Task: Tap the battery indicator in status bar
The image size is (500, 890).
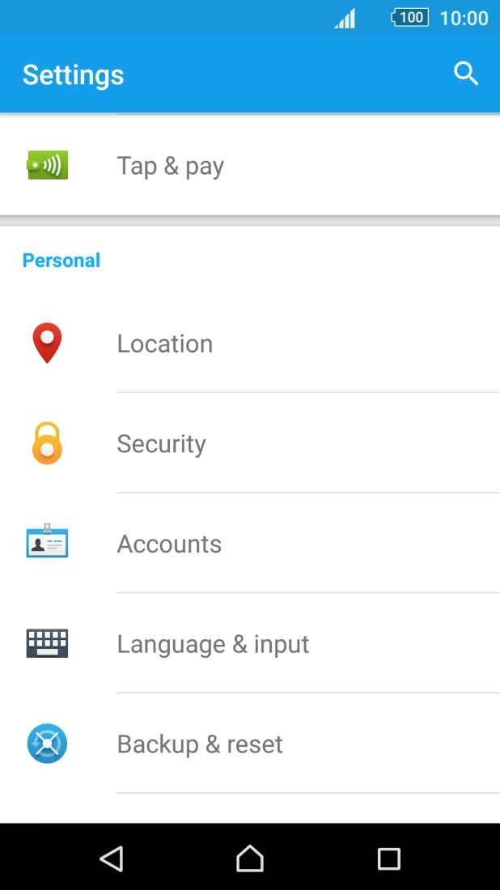Action: coord(409,18)
